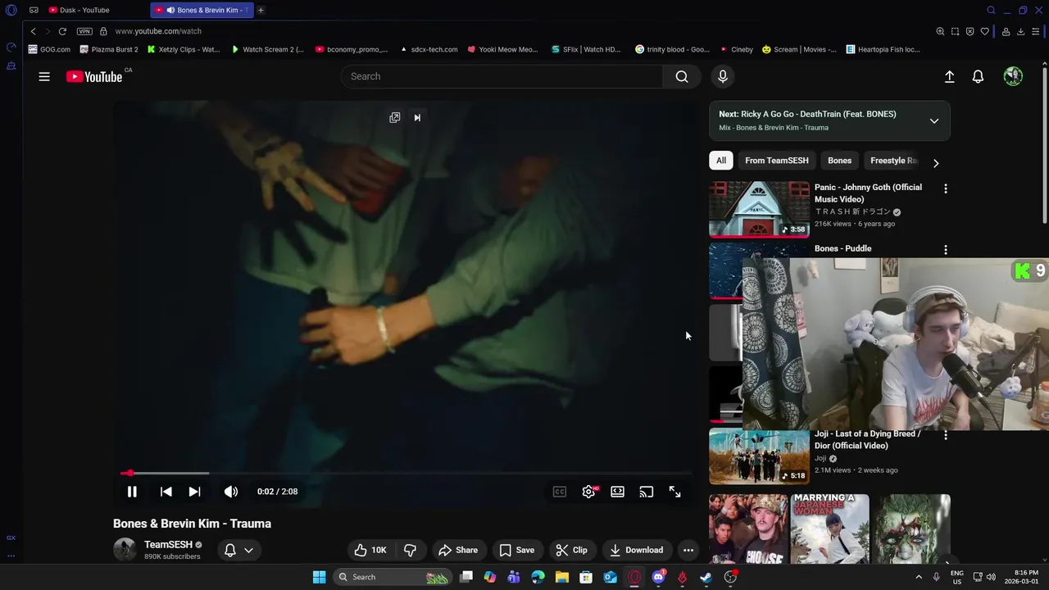Save the video to a playlist

pos(517,550)
